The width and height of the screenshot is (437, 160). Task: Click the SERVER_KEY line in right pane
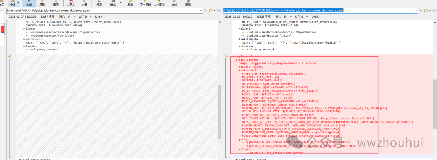pos(314,108)
